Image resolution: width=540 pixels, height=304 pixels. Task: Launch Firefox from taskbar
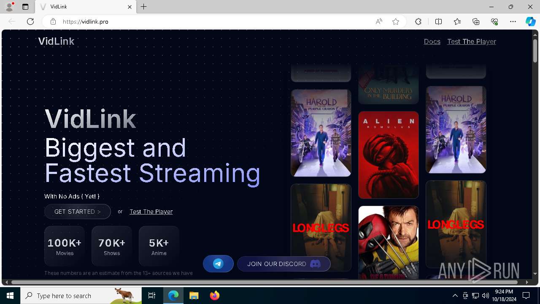215,296
